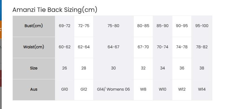
Task: Click the Bust(cm) row header
Action: point(34,26)
